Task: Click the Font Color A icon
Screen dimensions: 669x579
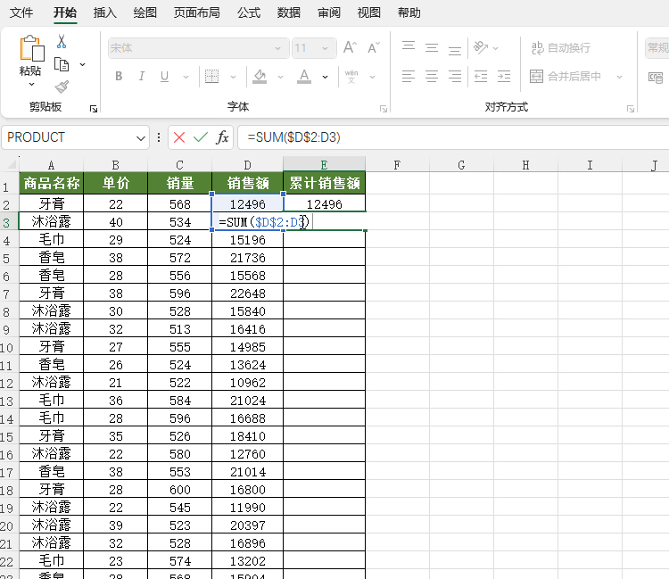Action: 304,77
